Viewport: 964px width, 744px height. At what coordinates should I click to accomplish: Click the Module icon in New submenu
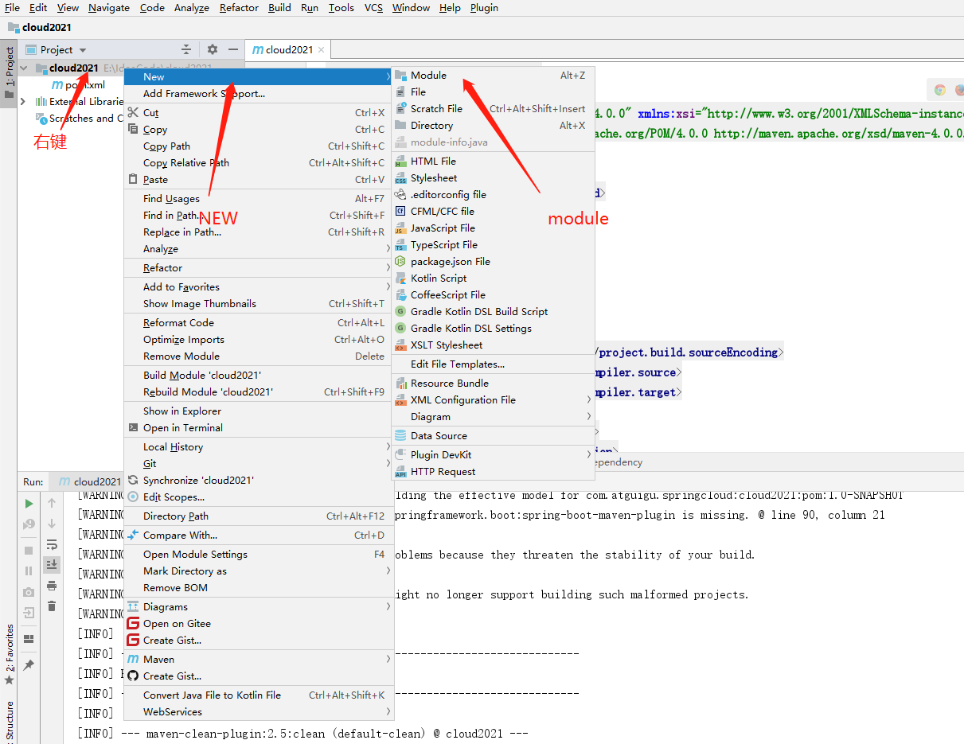click(x=400, y=75)
